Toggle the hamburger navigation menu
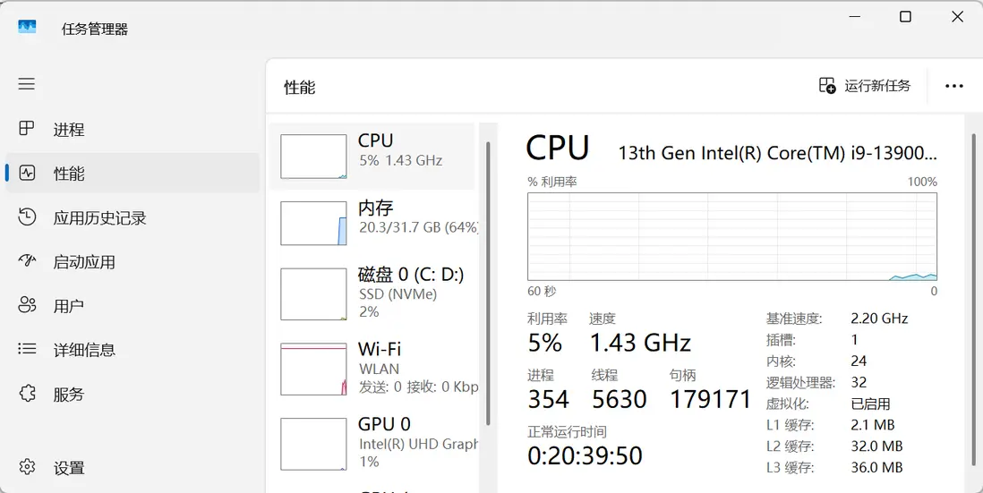The width and height of the screenshot is (983, 493). pos(27,84)
